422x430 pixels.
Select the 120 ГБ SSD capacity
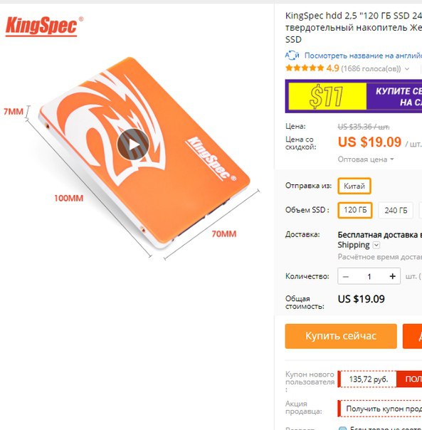point(355,210)
